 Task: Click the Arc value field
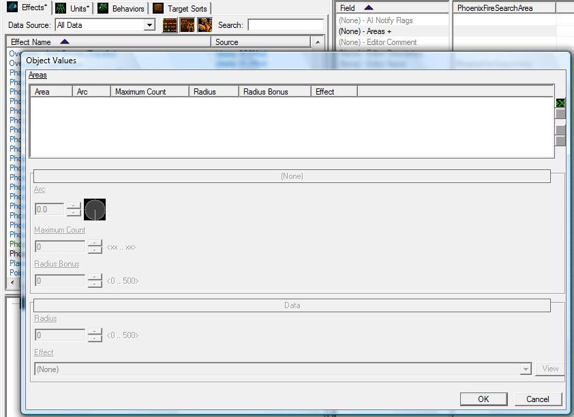tap(49, 210)
